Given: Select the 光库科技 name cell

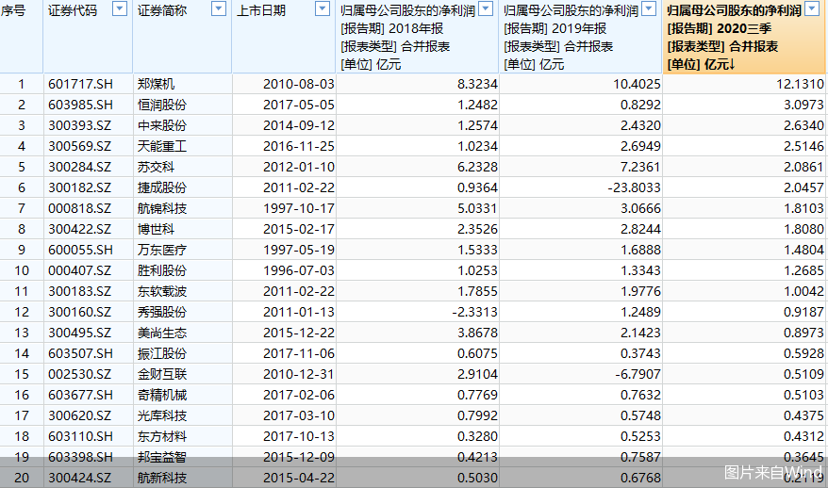Looking at the screenshot, I should tap(162, 415).
